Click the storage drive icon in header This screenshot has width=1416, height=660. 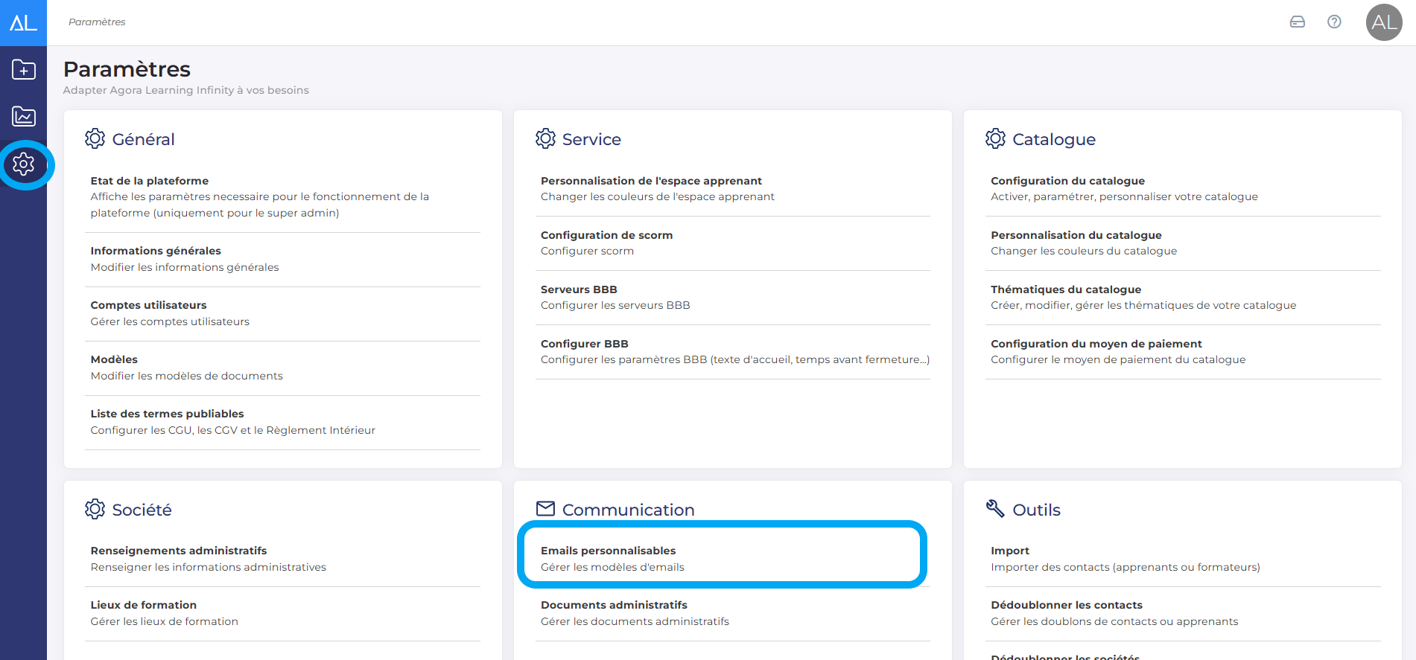point(1297,22)
